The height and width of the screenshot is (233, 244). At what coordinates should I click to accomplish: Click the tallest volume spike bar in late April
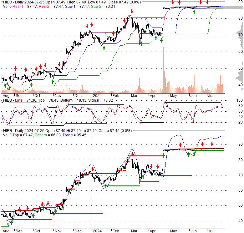click(164, 70)
